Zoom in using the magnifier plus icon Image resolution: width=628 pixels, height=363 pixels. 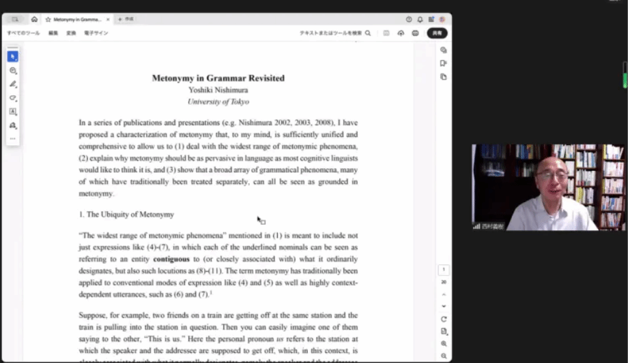444,344
